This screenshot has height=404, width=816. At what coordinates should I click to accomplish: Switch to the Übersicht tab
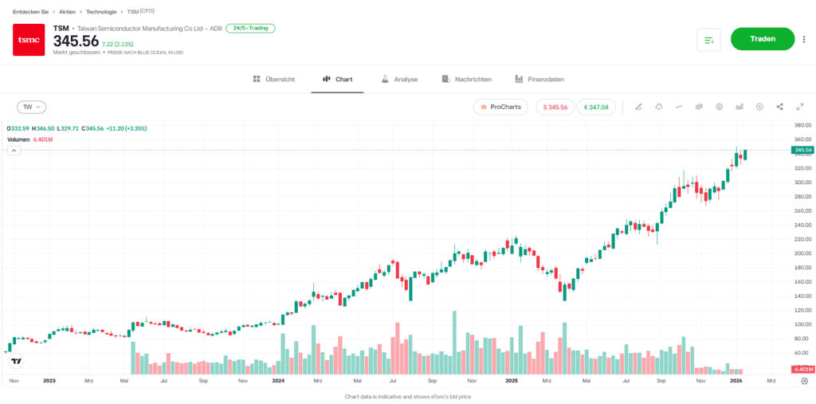pyautogui.click(x=273, y=80)
